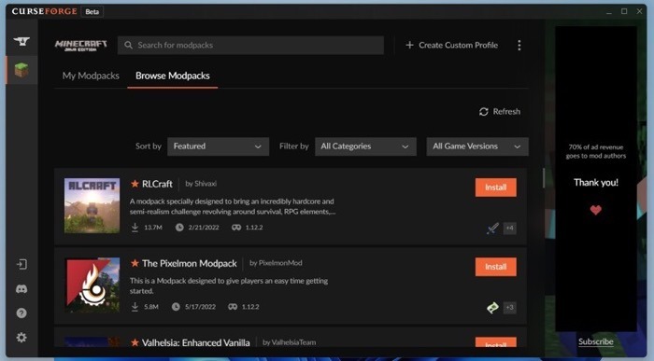Click the Pixelmon 5.8M downloads text

pyautogui.click(x=151, y=307)
